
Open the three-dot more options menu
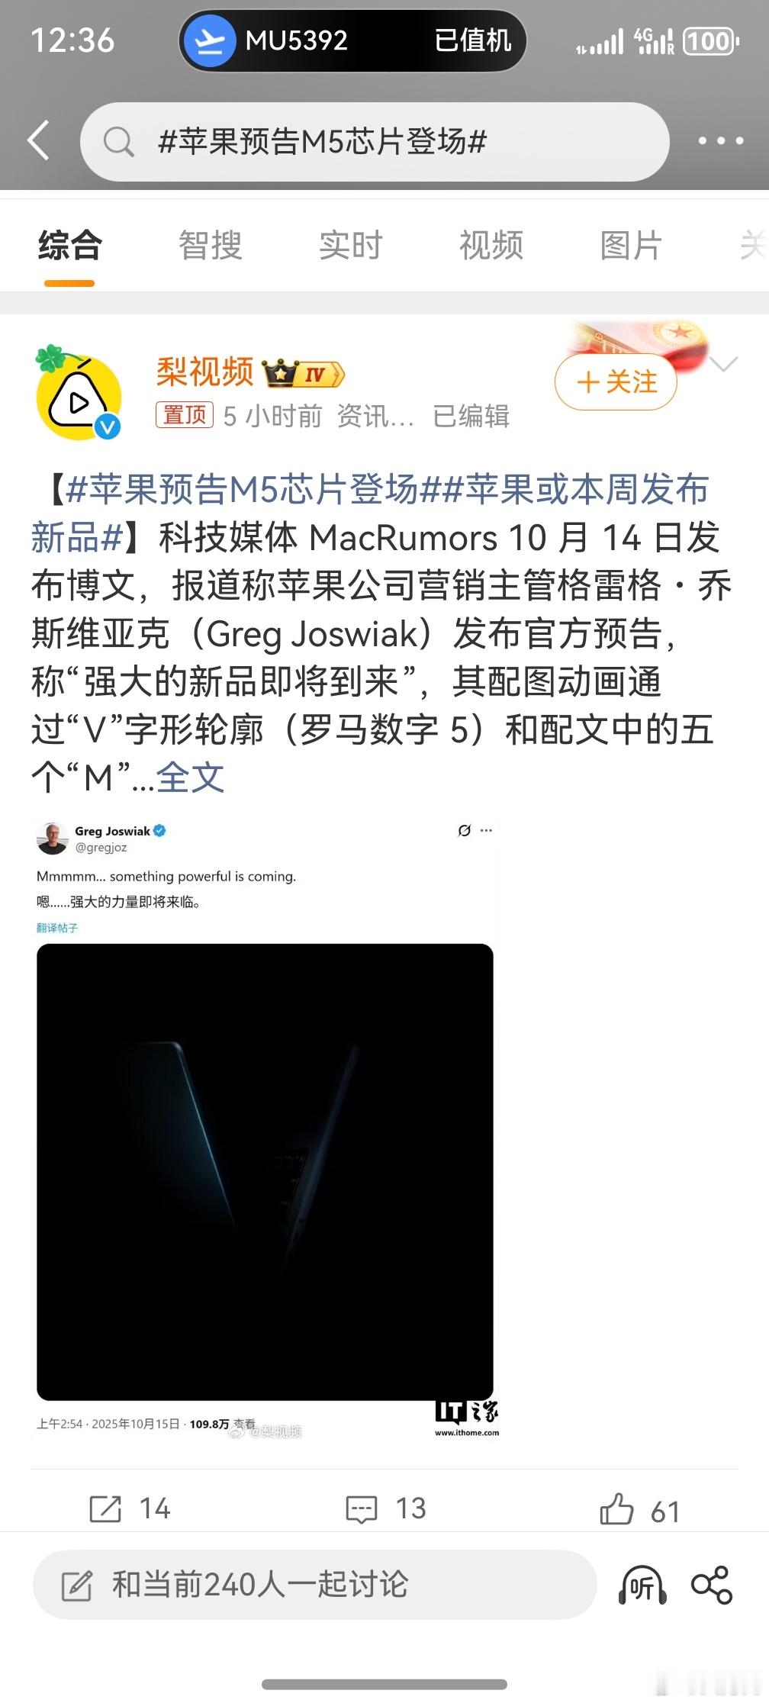(x=721, y=141)
